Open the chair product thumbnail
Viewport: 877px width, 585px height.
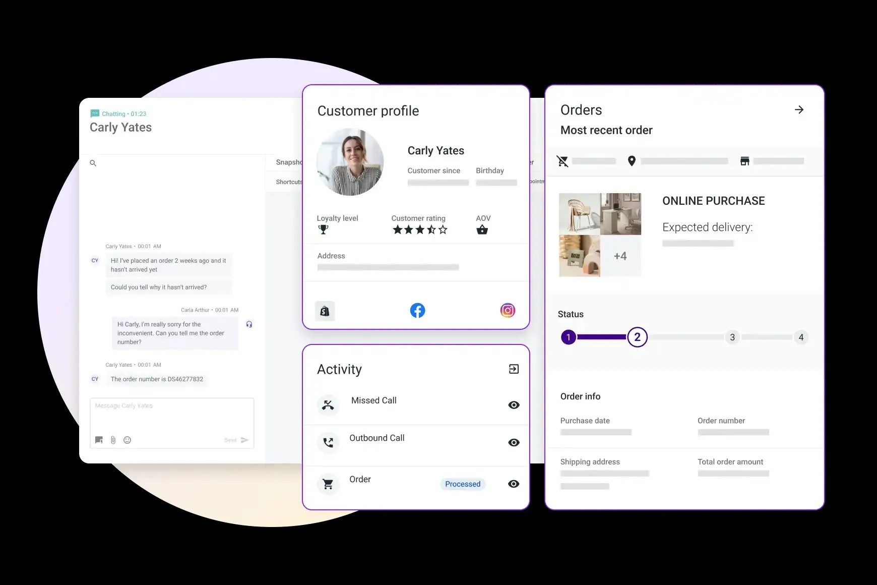point(580,214)
